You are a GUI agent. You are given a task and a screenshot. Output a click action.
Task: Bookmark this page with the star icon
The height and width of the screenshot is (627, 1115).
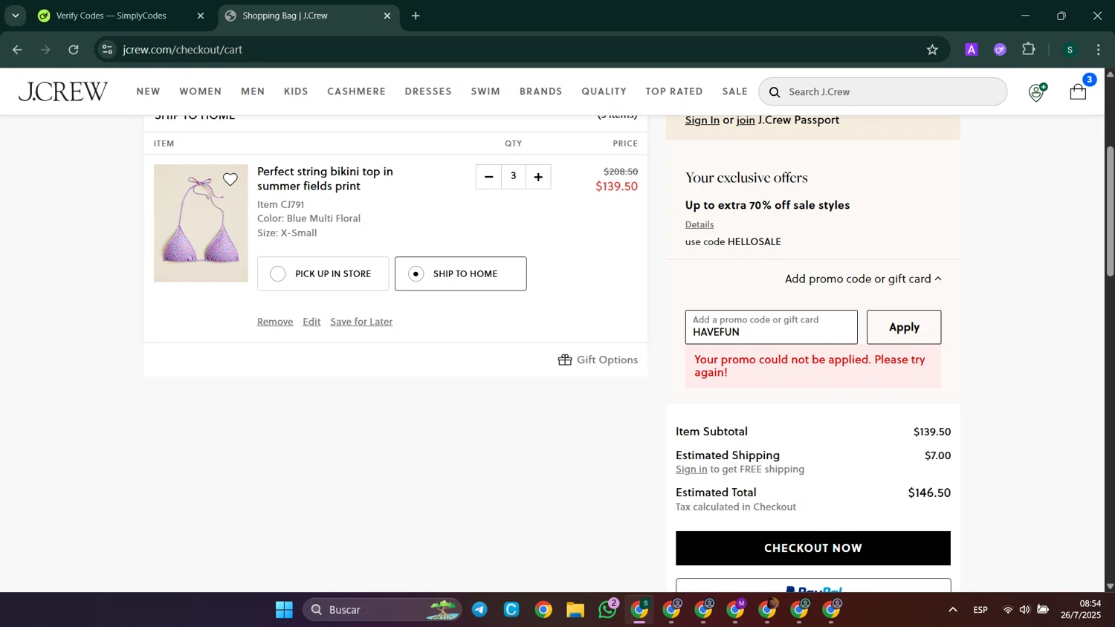point(932,50)
